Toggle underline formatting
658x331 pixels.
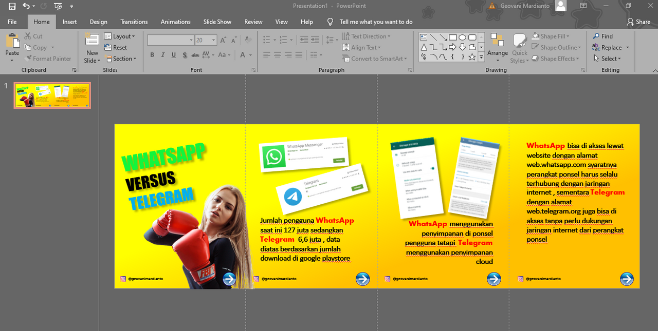[174, 55]
